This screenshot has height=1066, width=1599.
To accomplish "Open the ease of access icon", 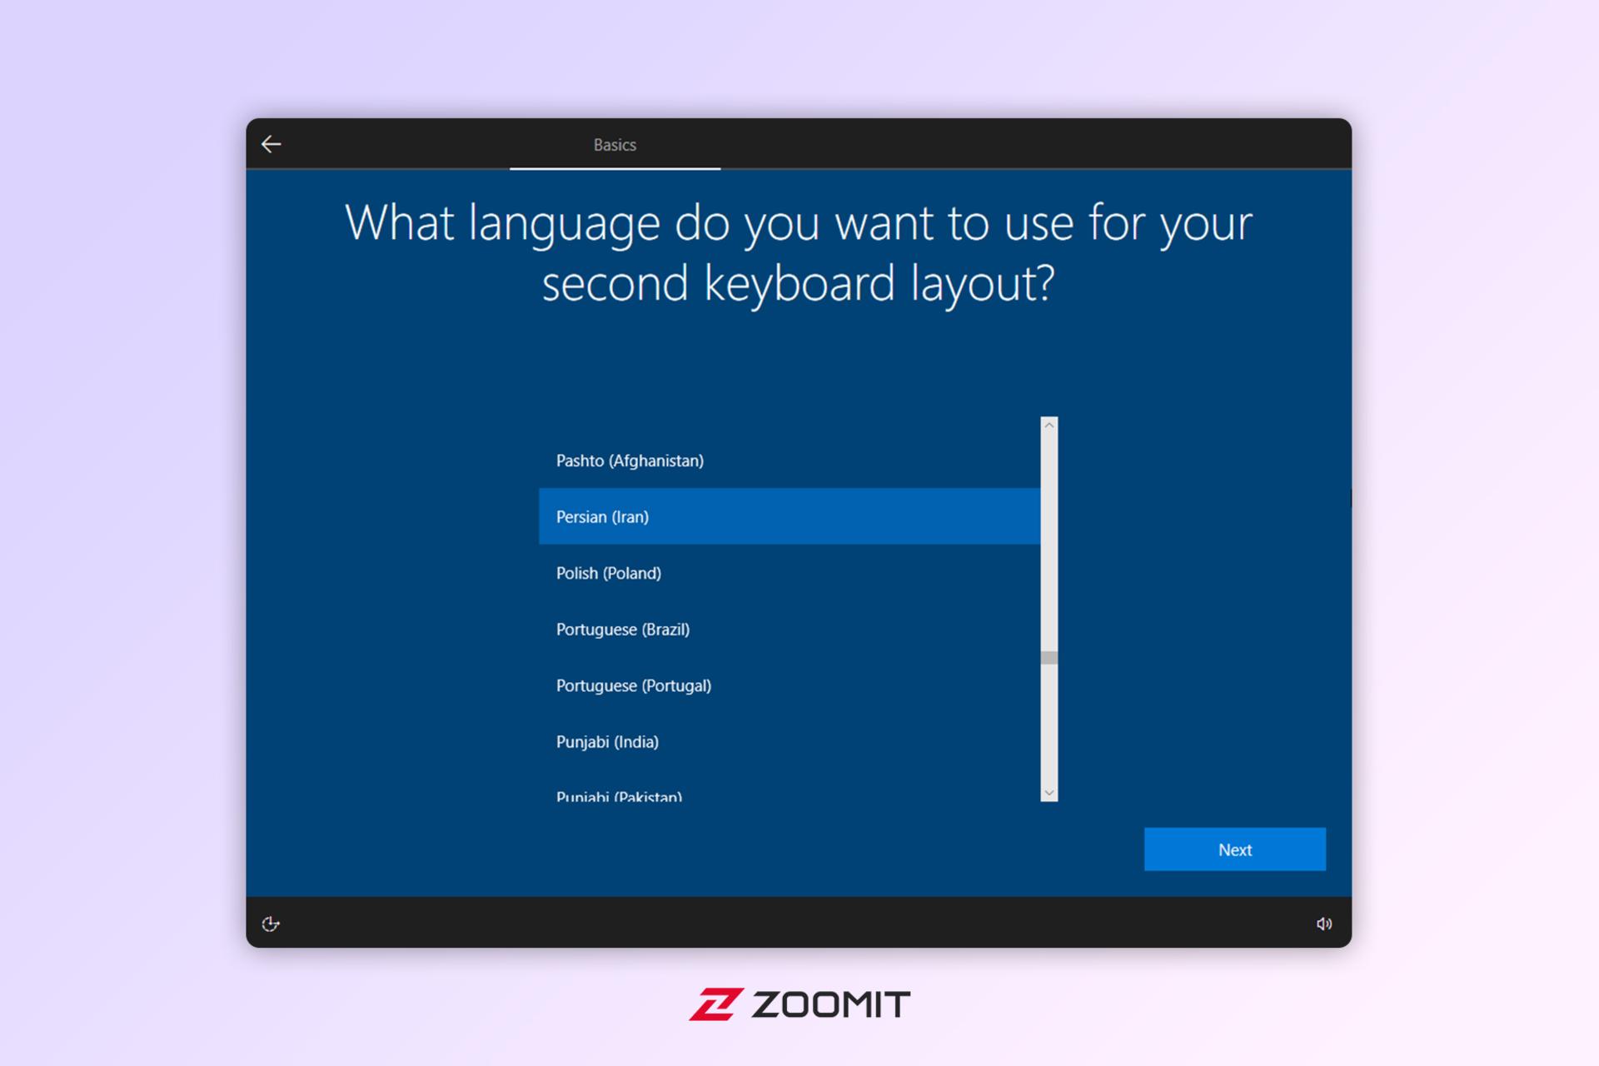I will (x=271, y=924).
